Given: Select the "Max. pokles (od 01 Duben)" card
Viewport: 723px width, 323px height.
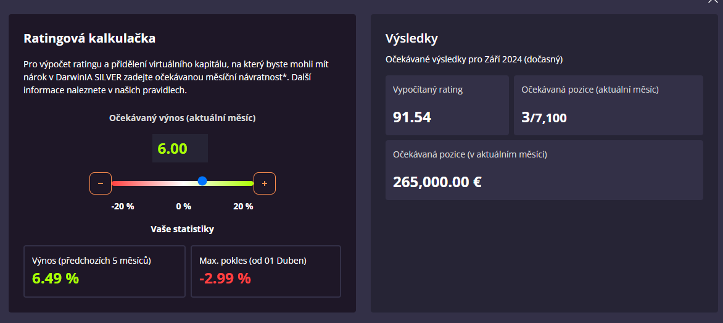Looking at the screenshot, I should [266, 271].
